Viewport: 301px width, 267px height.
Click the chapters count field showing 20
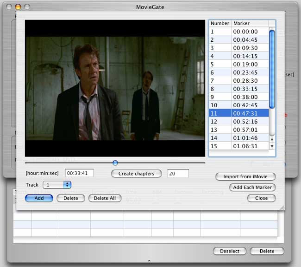178,173
